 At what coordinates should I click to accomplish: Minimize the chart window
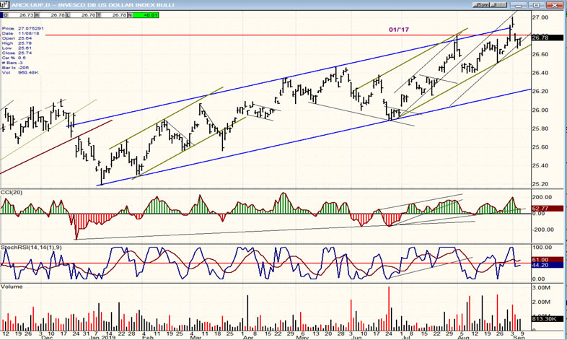pos(519,5)
